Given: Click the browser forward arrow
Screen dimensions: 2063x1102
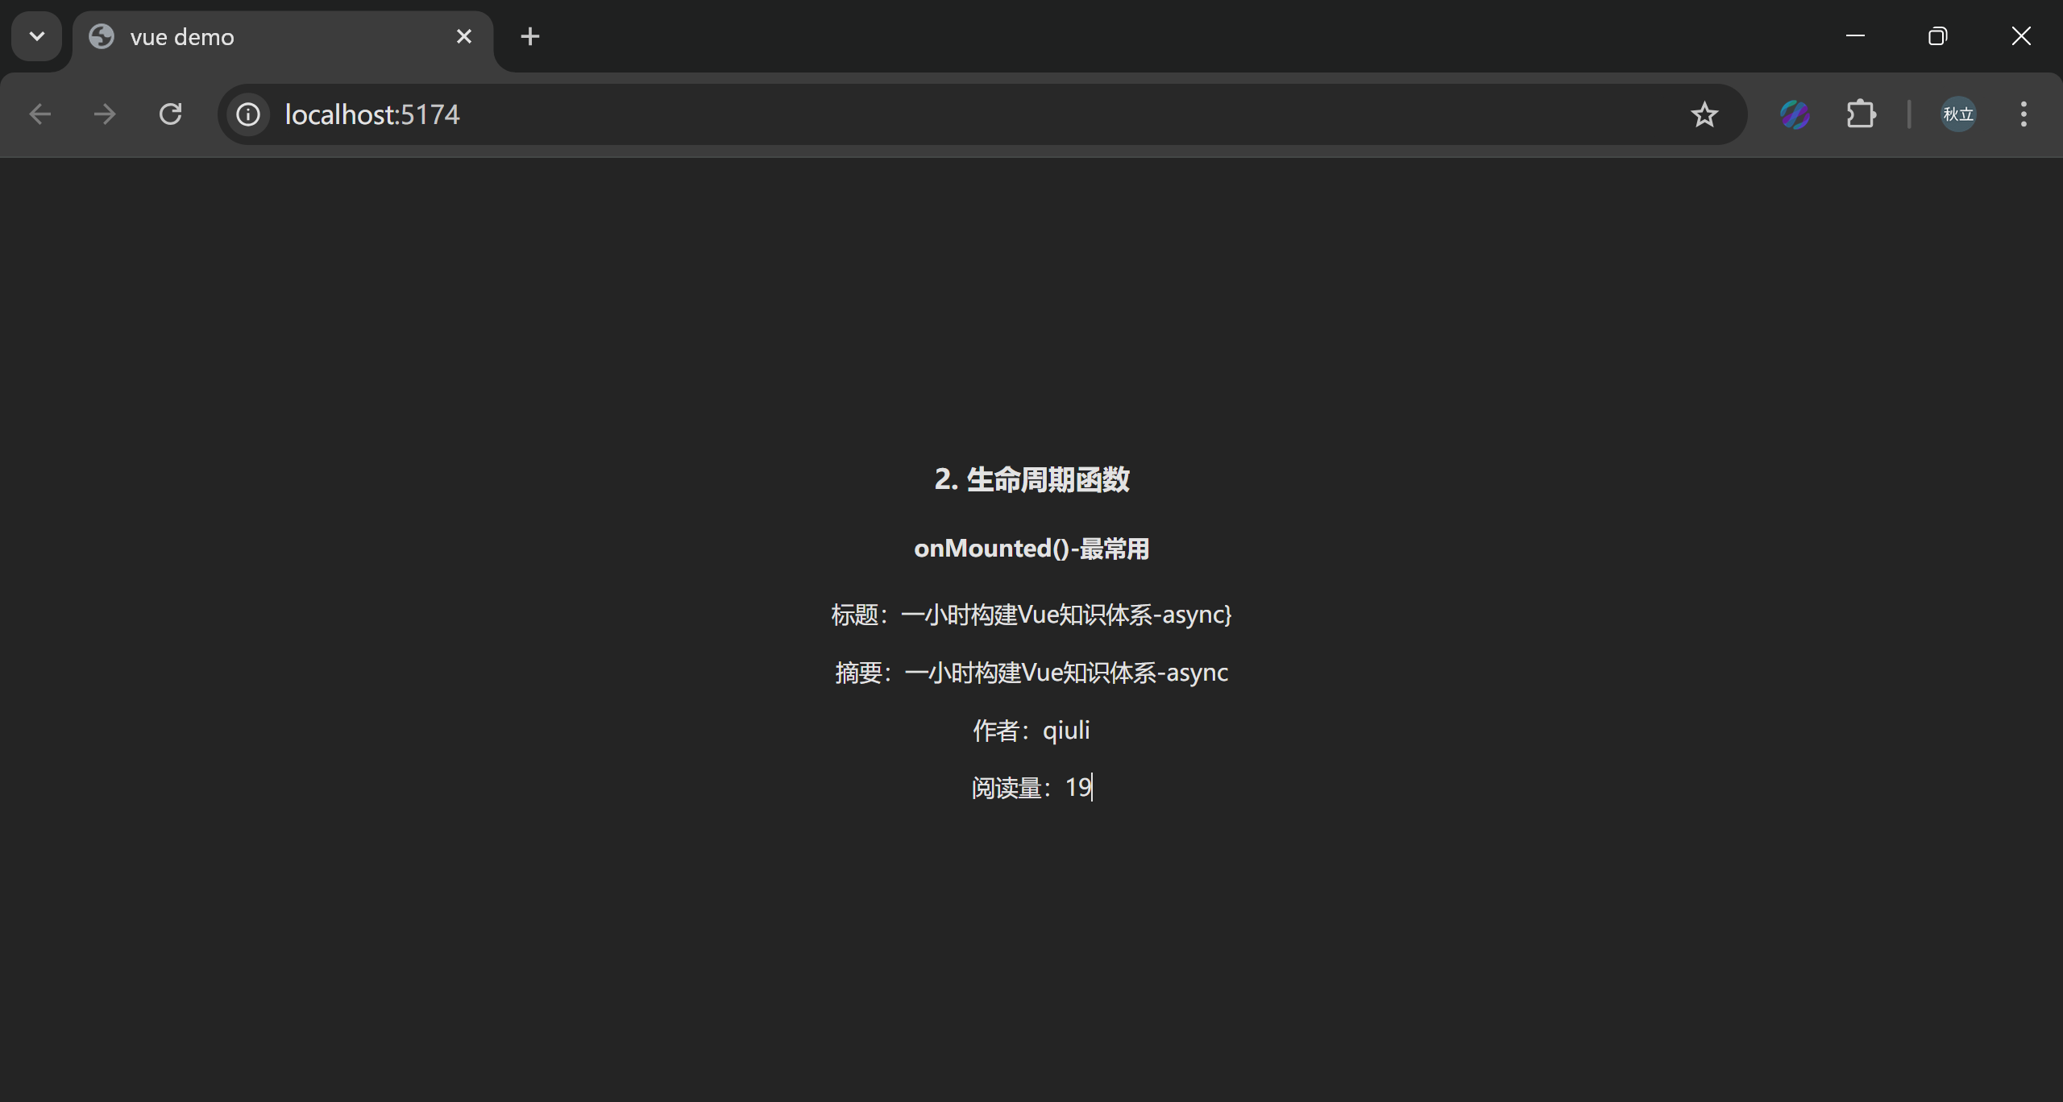Looking at the screenshot, I should click(105, 114).
